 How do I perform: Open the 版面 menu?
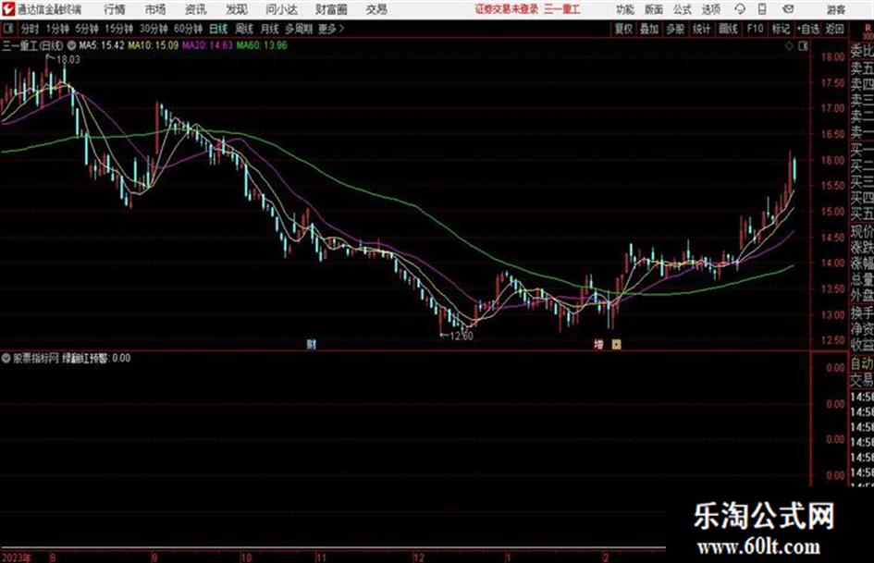[x=653, y=9]
